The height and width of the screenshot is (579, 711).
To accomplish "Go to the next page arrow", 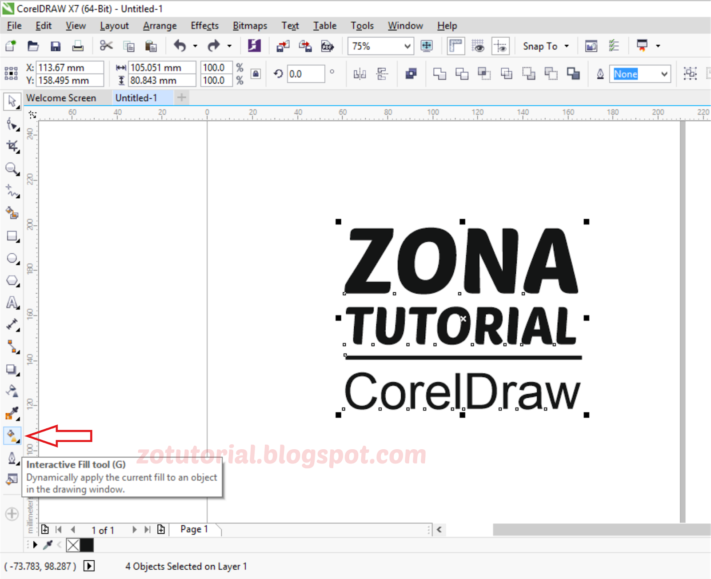I will click(x=134, y=530).
